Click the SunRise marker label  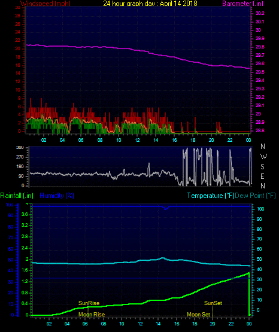[x=89, y=303]
